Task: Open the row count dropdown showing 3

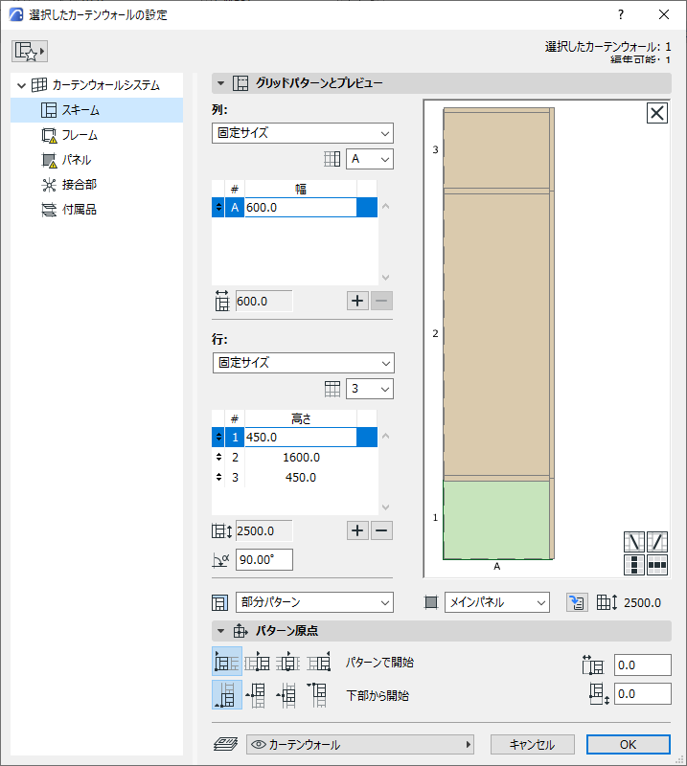Action: 370,389
